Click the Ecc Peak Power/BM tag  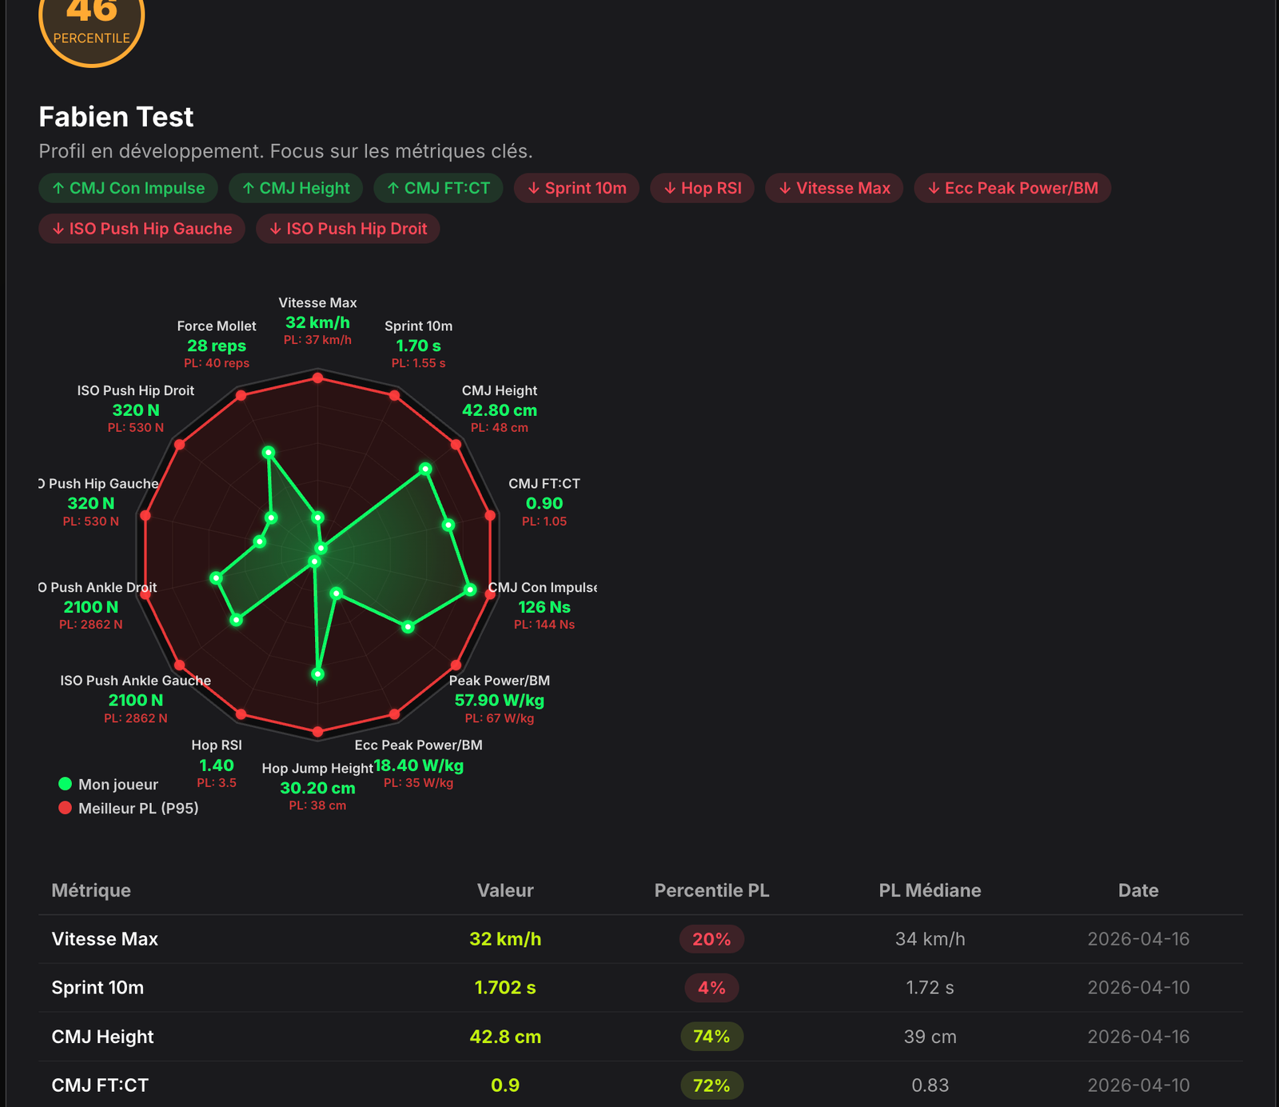[1012, 188]
